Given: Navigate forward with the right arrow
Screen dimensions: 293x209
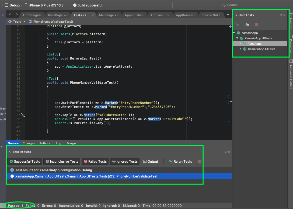Looking at the screenshot, I should click(x=17, y=15).
